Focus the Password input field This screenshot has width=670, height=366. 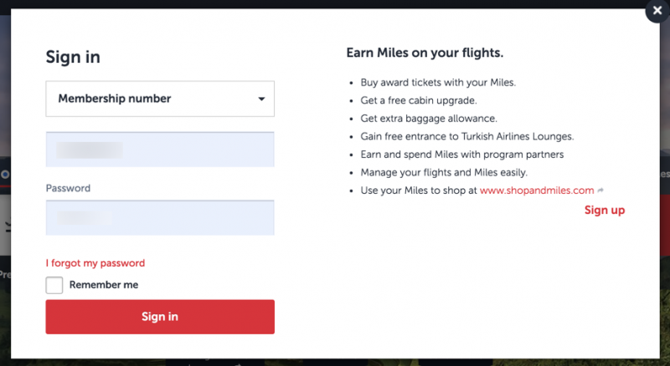tap(160, 217)
